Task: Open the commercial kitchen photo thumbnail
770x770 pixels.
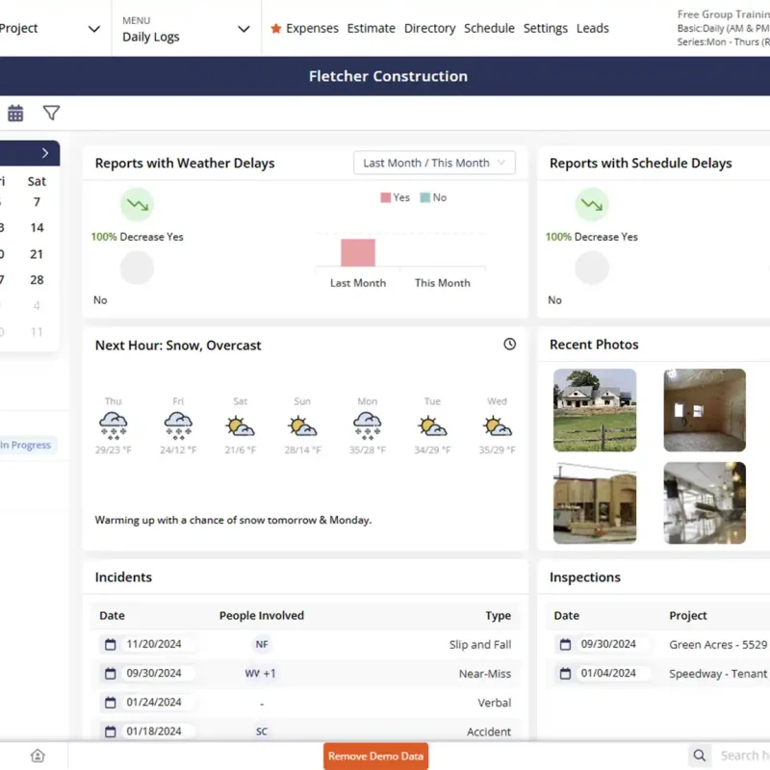Action: pos(705,502)
